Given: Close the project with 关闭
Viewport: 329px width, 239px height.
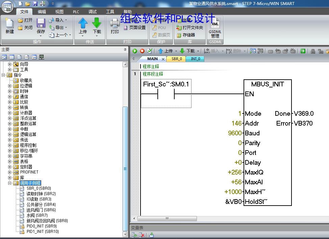Looking at the screenshot, I should 25,27.
